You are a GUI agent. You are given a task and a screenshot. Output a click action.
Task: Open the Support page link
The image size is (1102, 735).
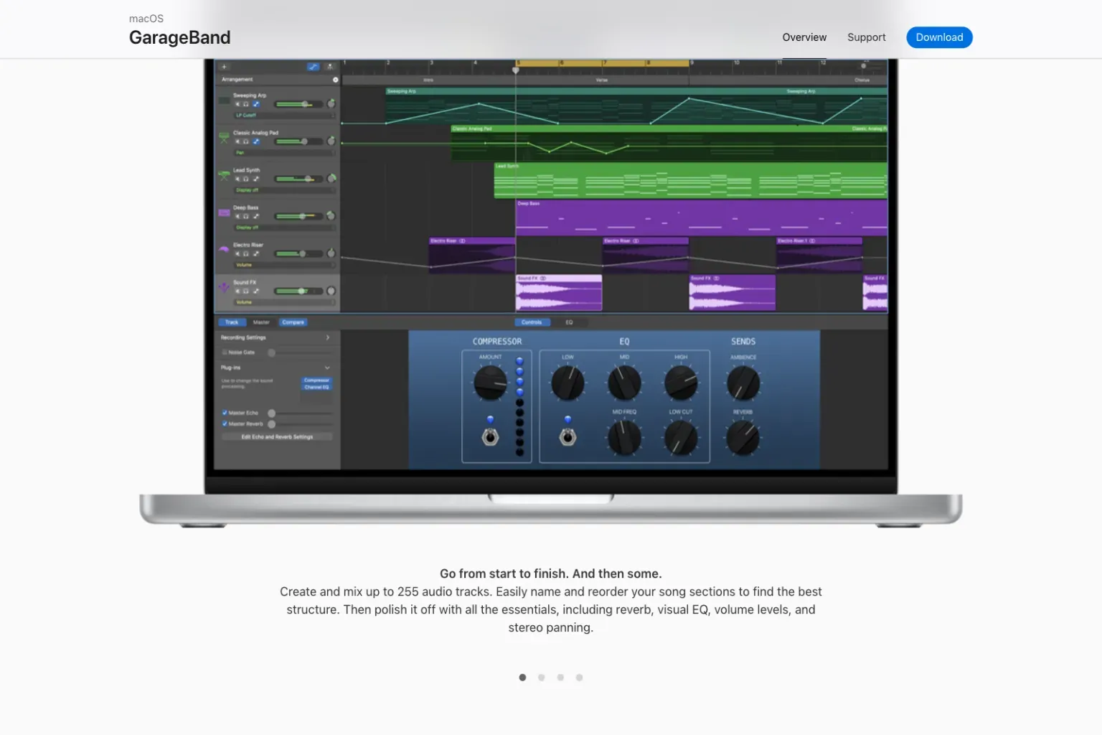[x=866, y=37]
